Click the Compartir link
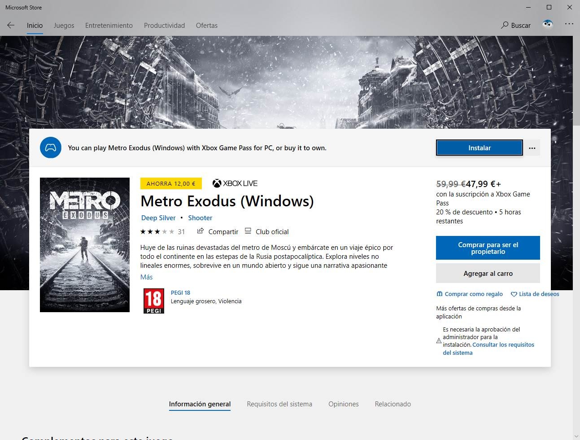 click(223, 232)
